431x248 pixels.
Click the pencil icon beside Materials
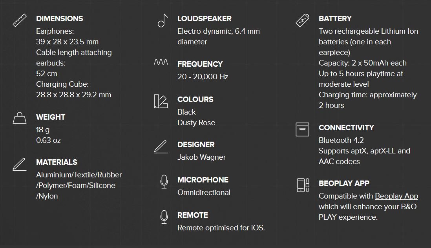coord(19,164)
